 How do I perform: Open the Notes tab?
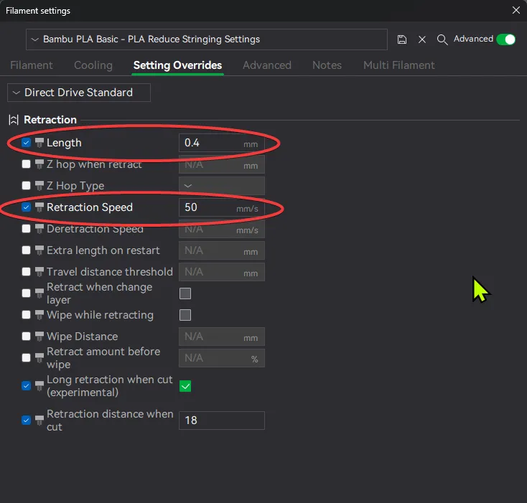[x=327, y=65]
